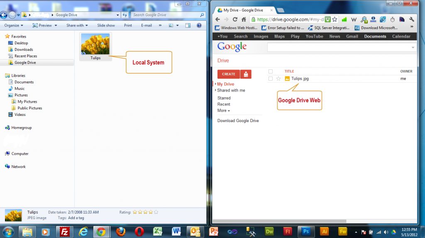
Task: Open the Windows Web Hosti... bookmark
Action: click(x=236, y=28)
